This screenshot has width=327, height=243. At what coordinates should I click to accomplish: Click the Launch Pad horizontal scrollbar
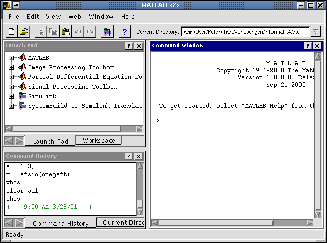[66, 129]
